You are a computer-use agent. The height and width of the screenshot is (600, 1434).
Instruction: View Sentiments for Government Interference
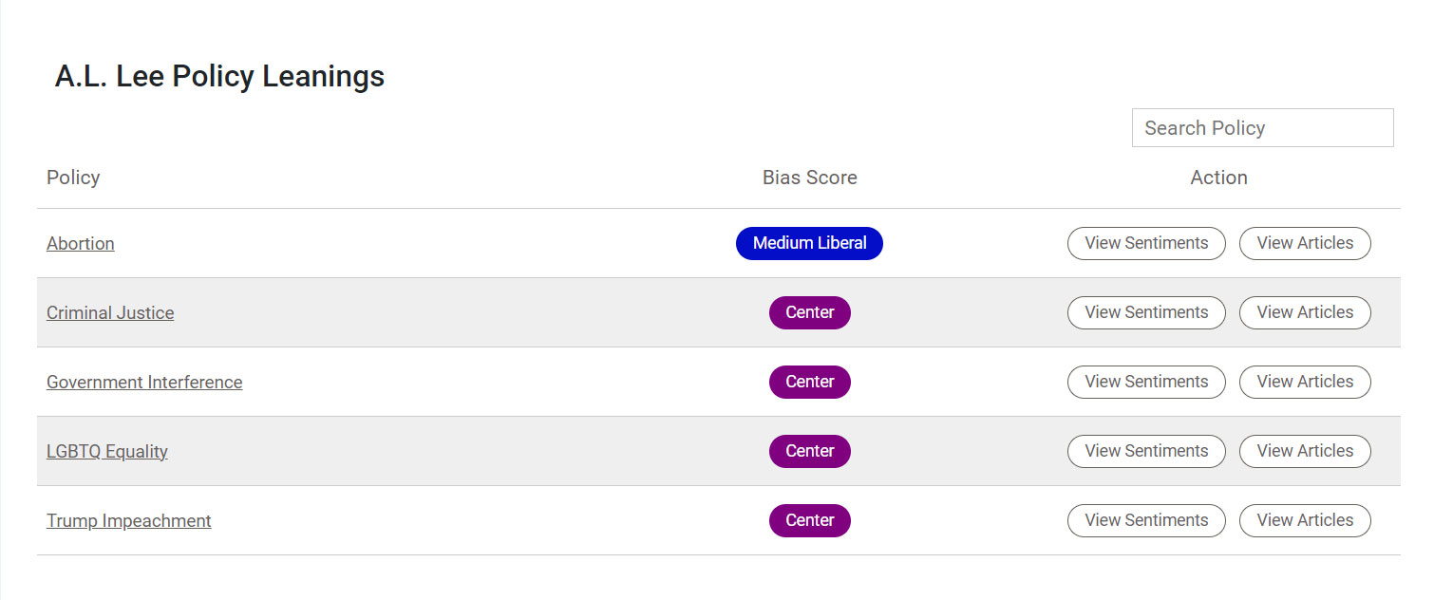click(x=1146, y=382)
